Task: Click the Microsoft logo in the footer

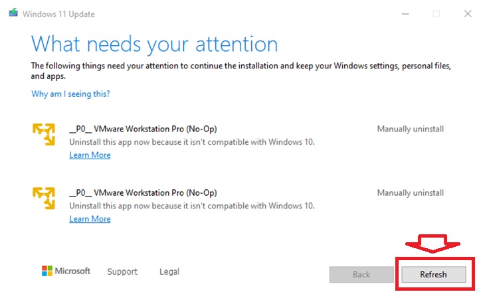Action: click(x=66, y=271)
